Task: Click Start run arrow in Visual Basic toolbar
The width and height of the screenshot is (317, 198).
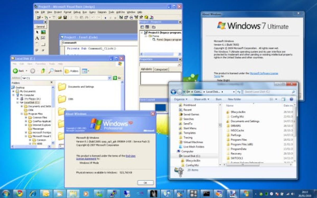Action: coord(105,18)
